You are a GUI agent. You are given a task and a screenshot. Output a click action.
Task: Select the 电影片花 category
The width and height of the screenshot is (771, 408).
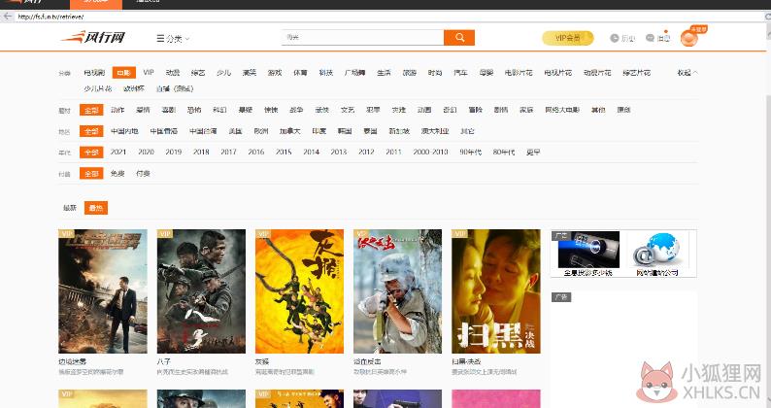point(519,72)
